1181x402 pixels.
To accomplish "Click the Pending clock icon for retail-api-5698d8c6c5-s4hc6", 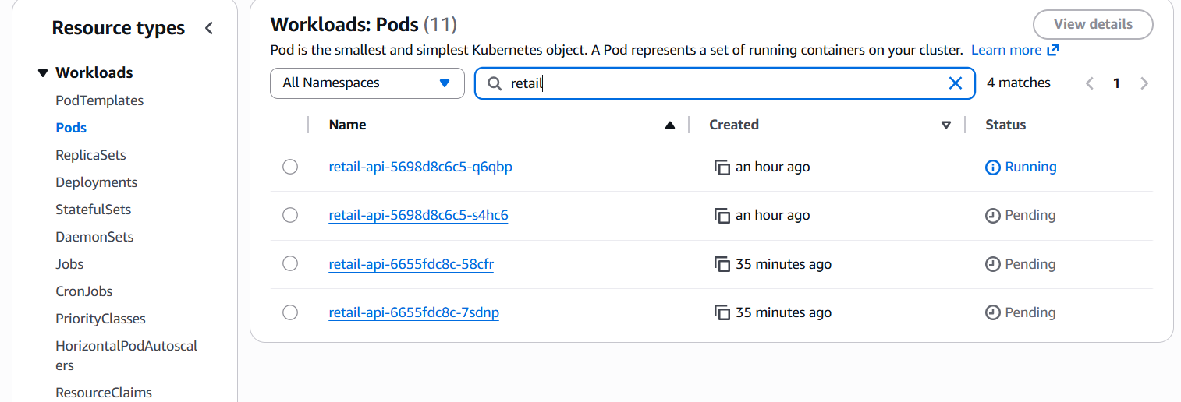I will click(993, 216).
